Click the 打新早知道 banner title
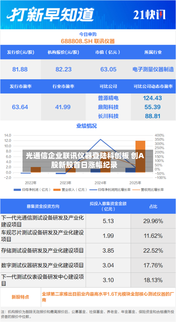This screenshot has width=176, height=322. point(50,15)
